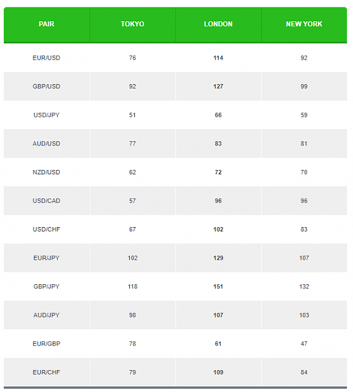This screenshot has width=353, height=392.
Task: Click the NZD/USD pair label
Action: coord(46,172)
